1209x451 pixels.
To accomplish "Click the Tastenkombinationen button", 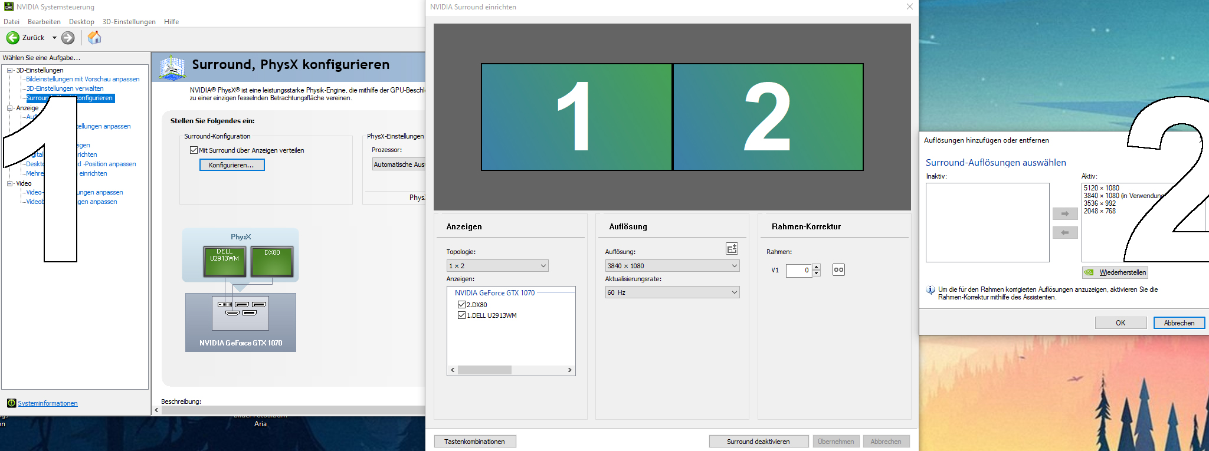I will pos(475,442).
